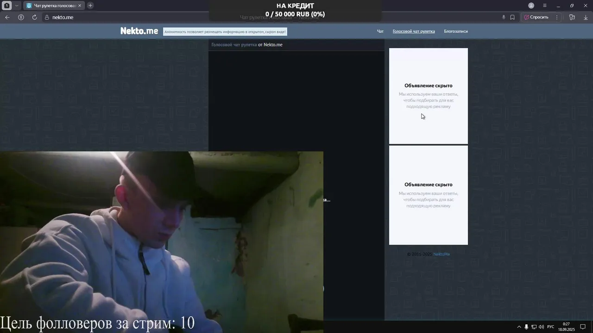Close the Чат рулетка голосовая tab

[80, 6]
